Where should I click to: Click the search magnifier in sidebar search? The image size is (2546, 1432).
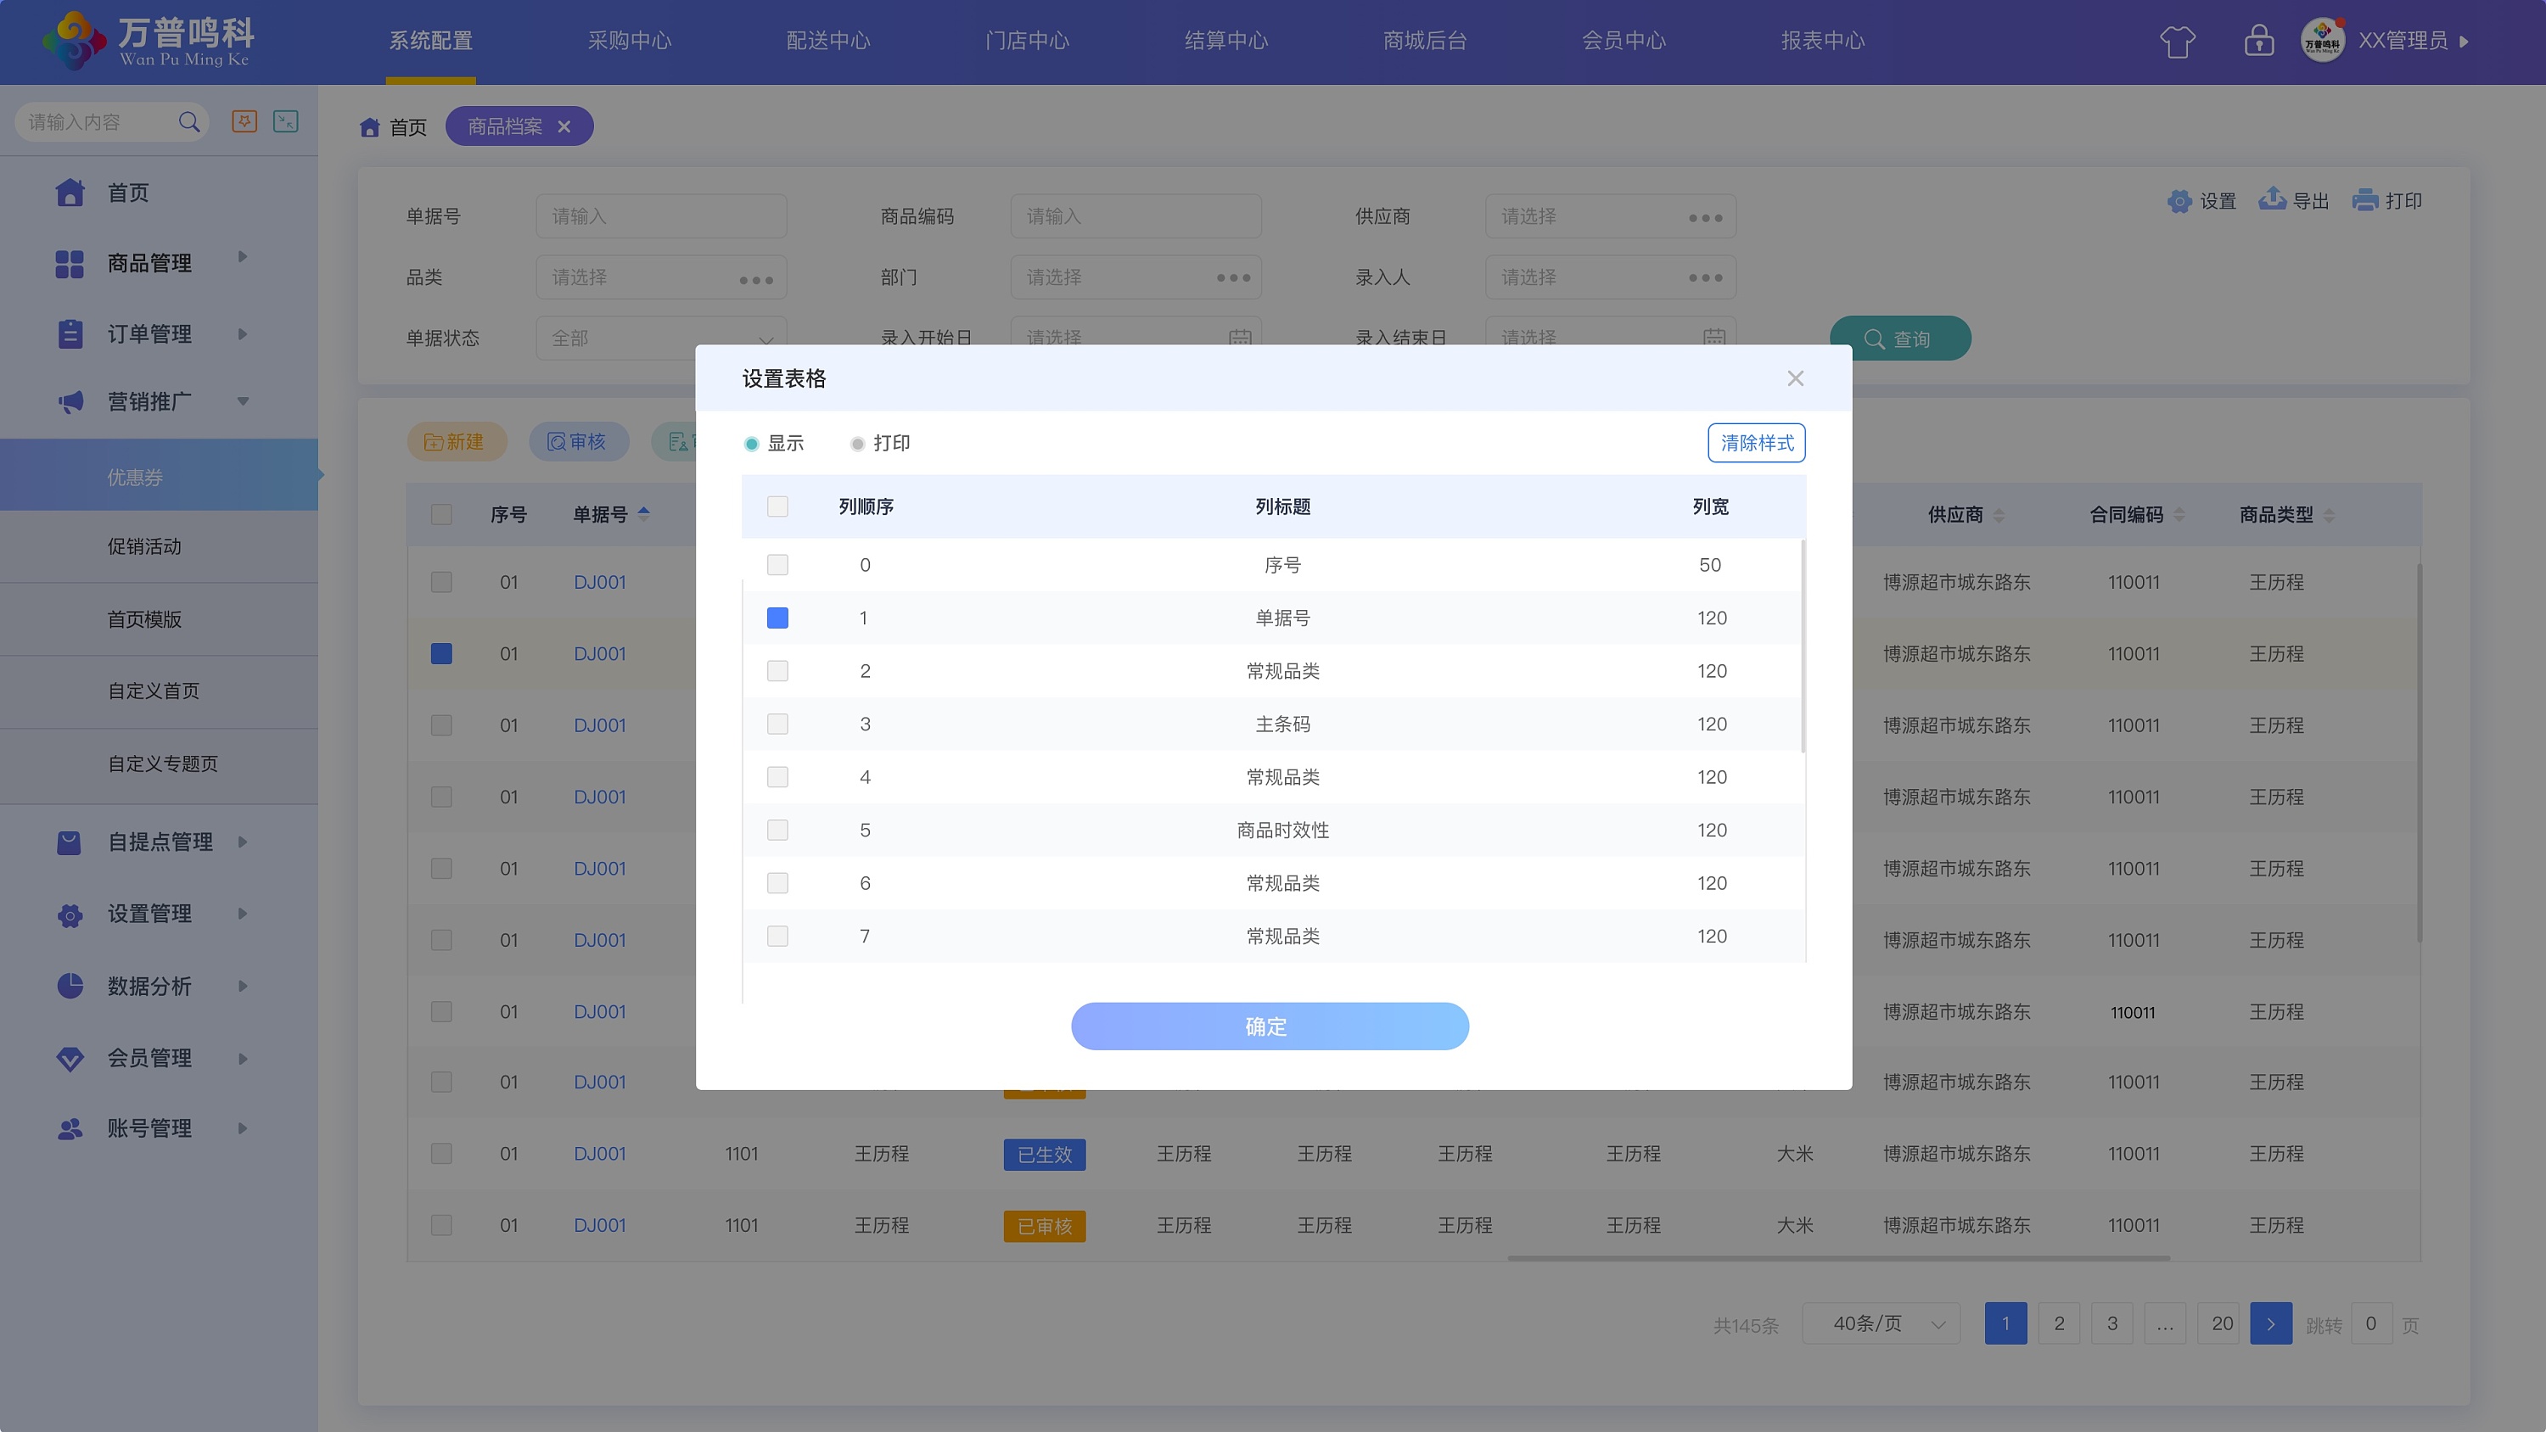(188, 121)
